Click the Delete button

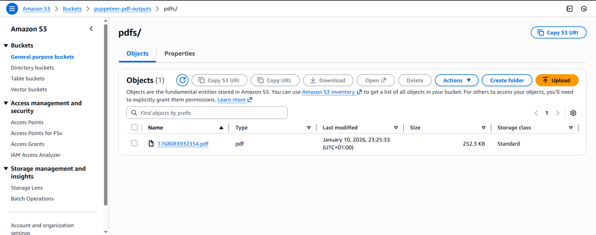pos(415,80)
